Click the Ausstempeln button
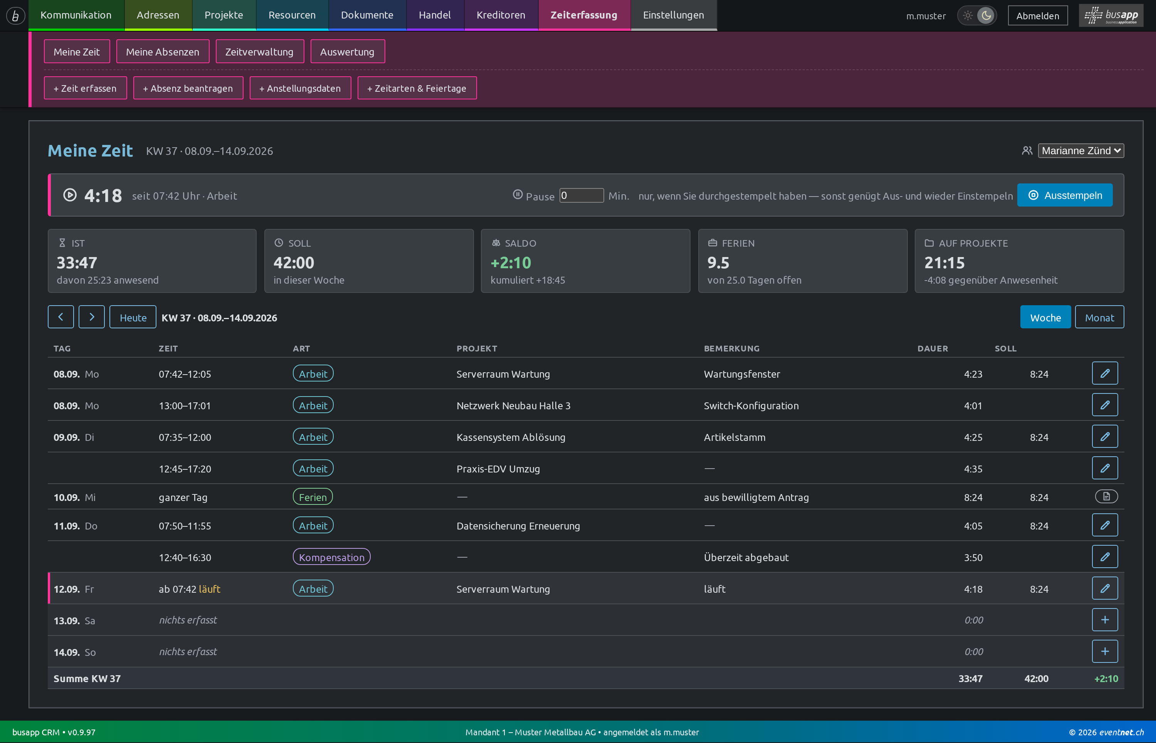1156x743 pixels. click(x=1065, y=195)
